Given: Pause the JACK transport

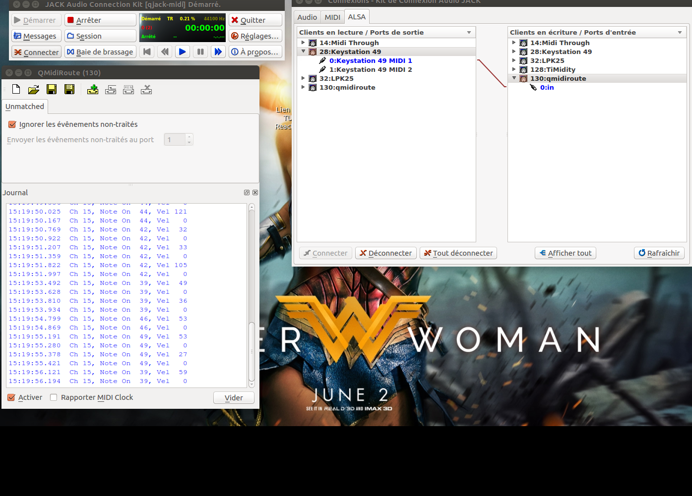Looking at the screenshot, I should (200, 52).
